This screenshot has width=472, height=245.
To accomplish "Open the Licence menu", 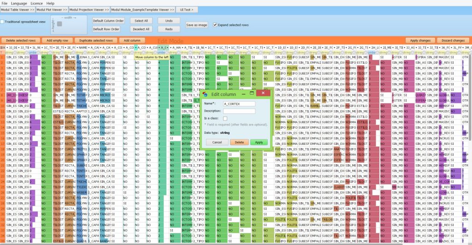I will click(37, 3).
